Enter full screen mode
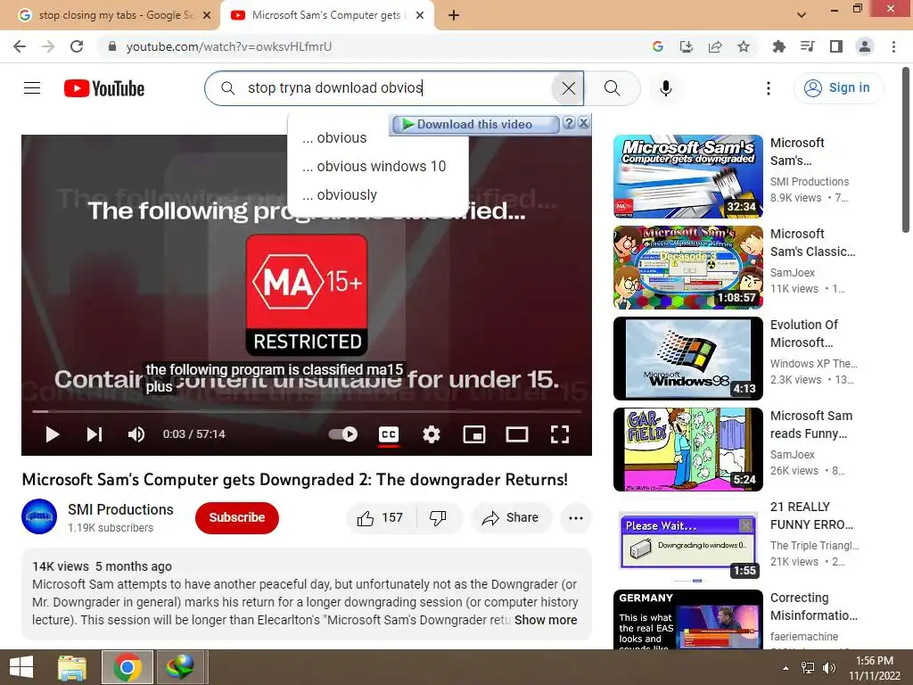Screen dimensions: 913x685 (560, 434)
